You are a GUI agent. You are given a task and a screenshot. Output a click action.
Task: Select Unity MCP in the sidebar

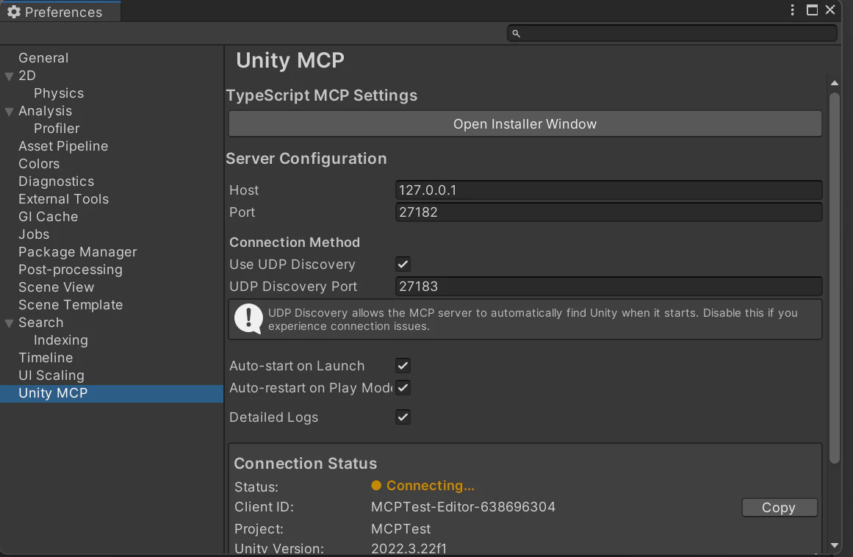click(x=112, y=393)
